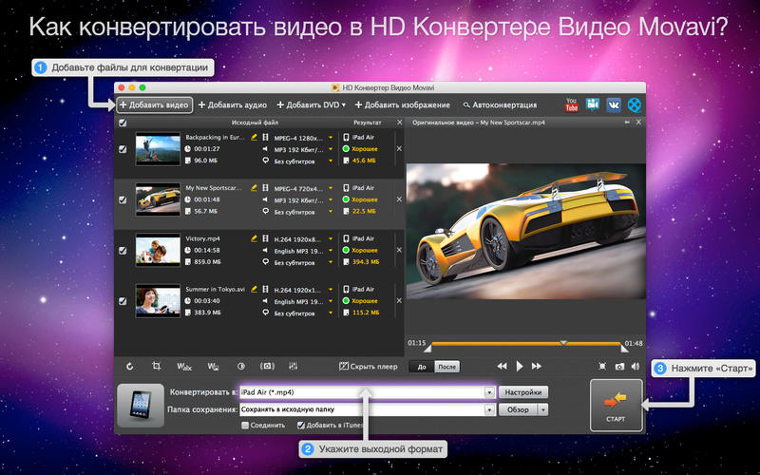
Task: Edit the name of Backpacking in Eur... with the pencil
Action: [x=254, y=137]
